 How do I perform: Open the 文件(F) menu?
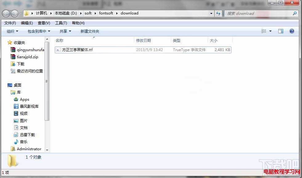coord(10,23)
